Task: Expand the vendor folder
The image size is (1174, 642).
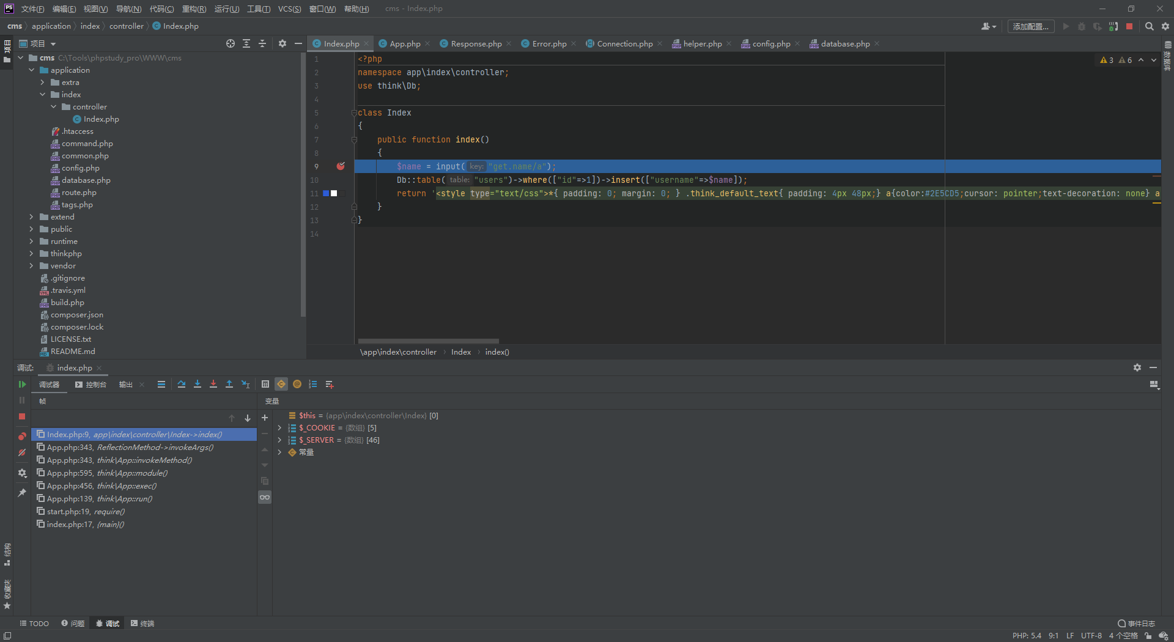Action: click(32, 266)
